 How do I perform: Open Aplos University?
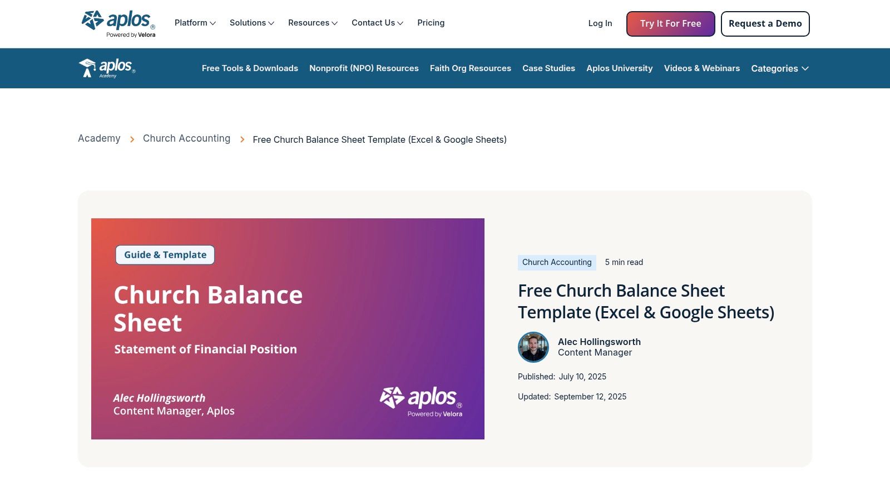point(620,68)
